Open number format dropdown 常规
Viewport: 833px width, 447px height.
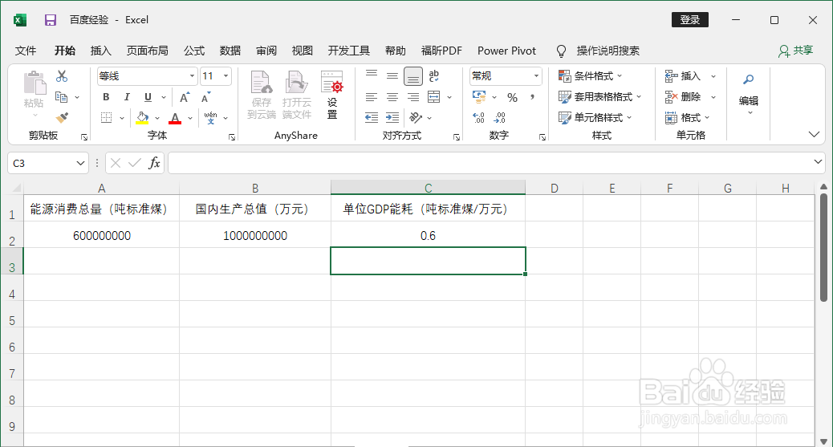click(x=536, y=76)
